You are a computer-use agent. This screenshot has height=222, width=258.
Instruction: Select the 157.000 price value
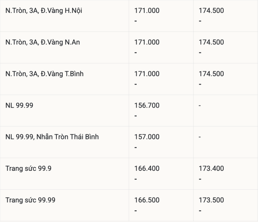click(147, 137)
